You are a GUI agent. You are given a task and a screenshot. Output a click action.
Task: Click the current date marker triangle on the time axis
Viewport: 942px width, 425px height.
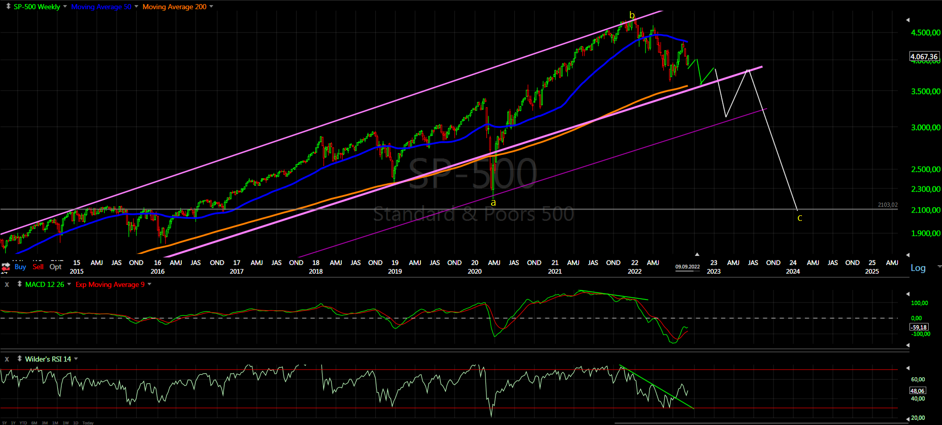[697, 254]
